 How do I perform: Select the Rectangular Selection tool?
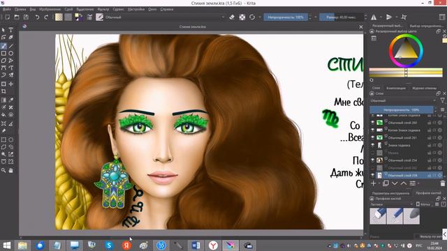(3, 139)
